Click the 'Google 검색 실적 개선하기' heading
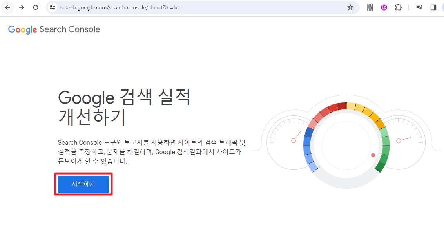Viewport: 444px width, 235px height. [x=124, y=107]
